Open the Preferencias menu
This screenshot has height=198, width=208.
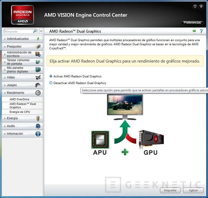pos(192,23)
